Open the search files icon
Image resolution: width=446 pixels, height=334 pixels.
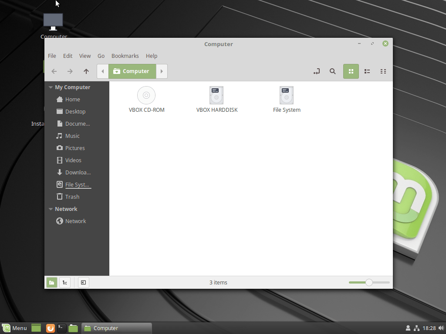click(332, 71)
